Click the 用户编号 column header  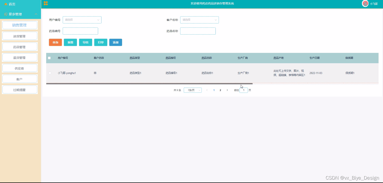(63, 58)
